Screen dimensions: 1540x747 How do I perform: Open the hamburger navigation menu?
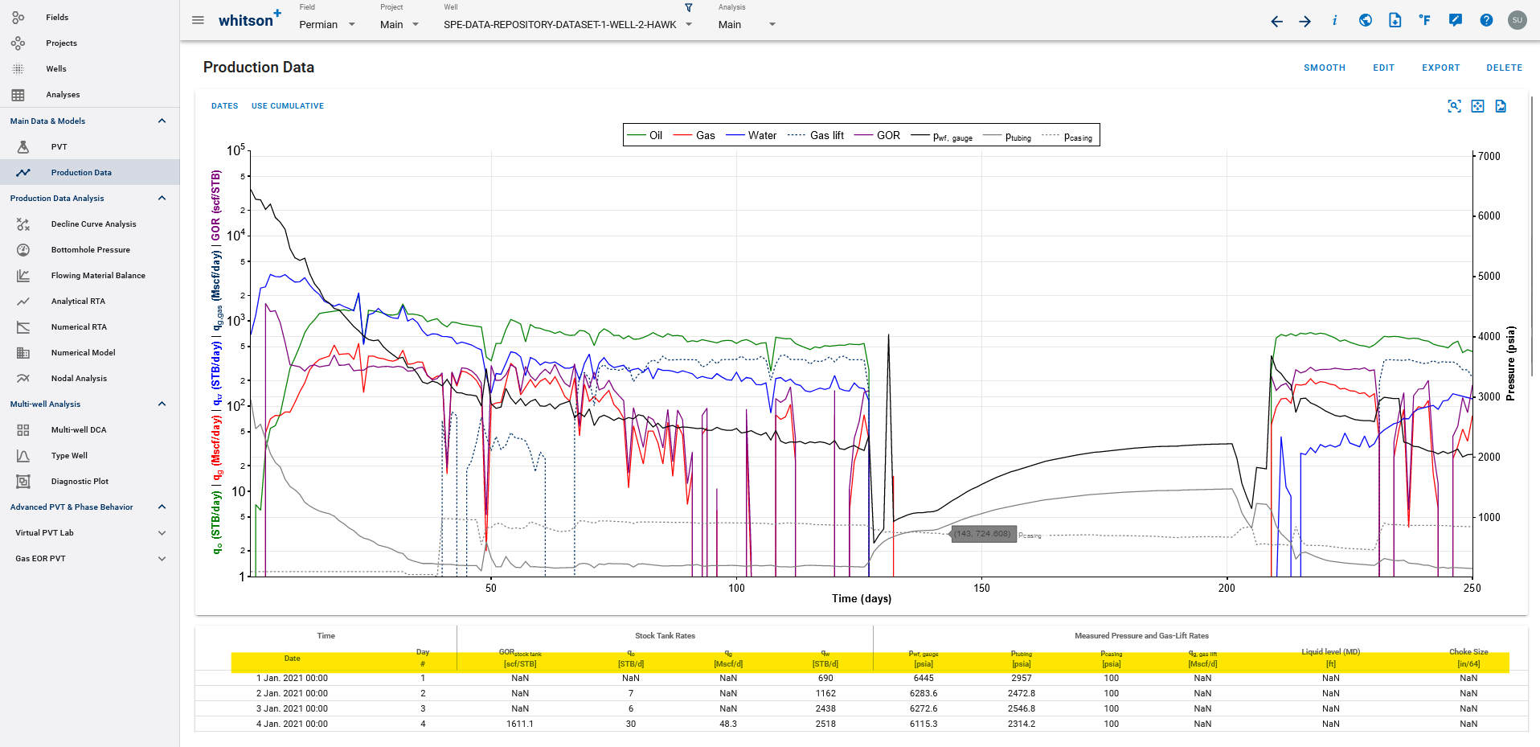pos(198,20)
